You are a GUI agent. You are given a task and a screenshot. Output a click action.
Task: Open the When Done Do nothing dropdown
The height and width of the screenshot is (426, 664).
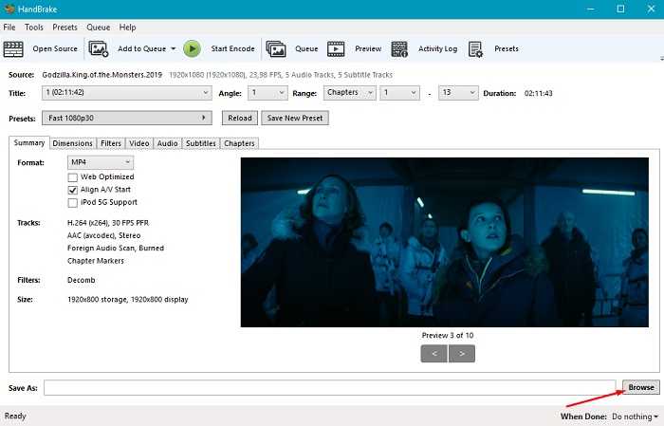pyautogui.click(x=635, y=417)
